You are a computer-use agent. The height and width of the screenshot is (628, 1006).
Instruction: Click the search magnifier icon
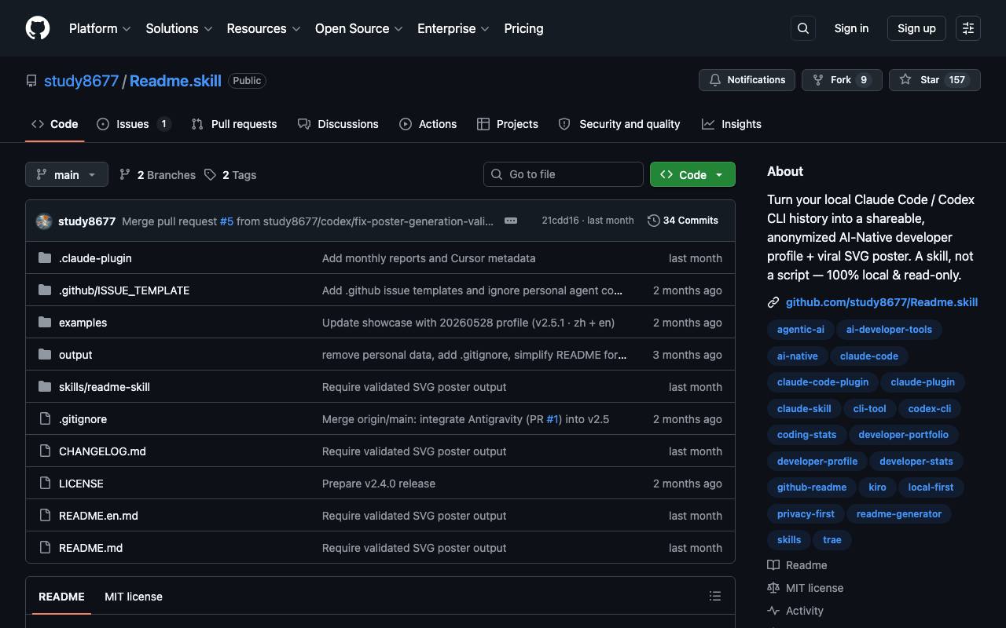[x=803, y=28]
